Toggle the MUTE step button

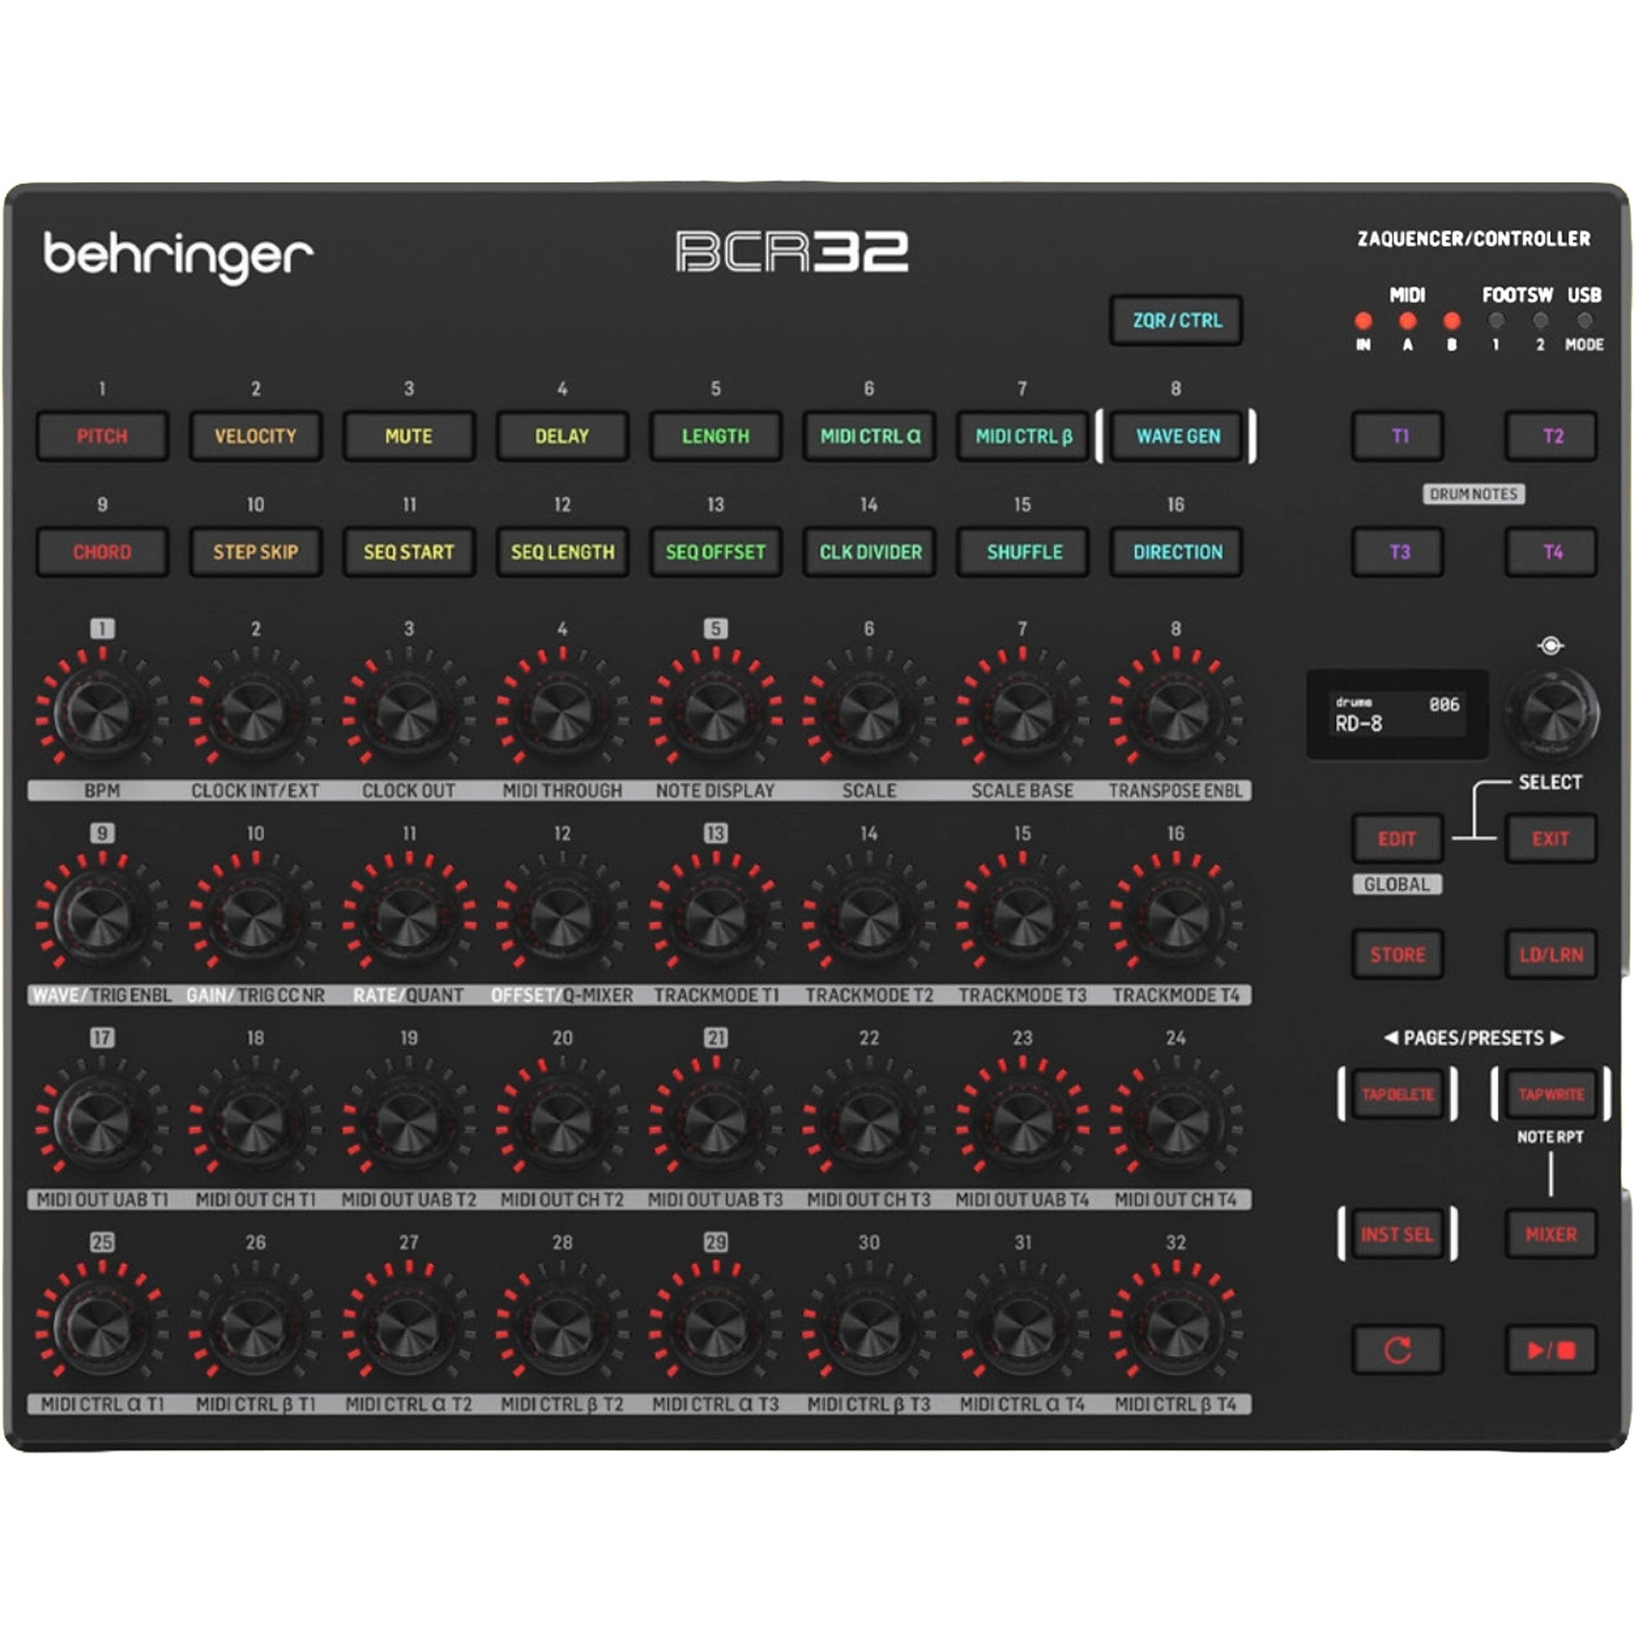point(408,437)
